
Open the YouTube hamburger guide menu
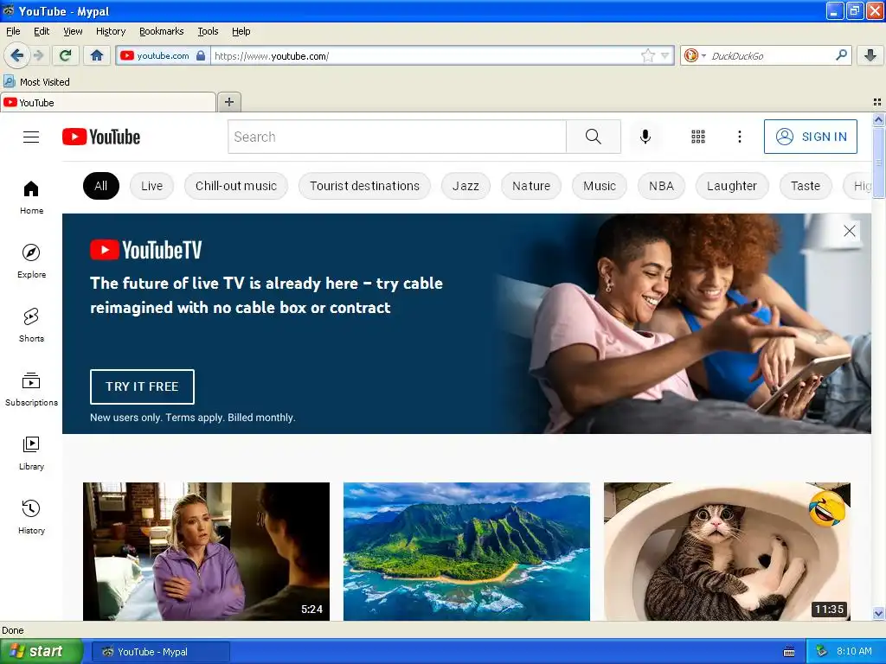click(31, 137)
